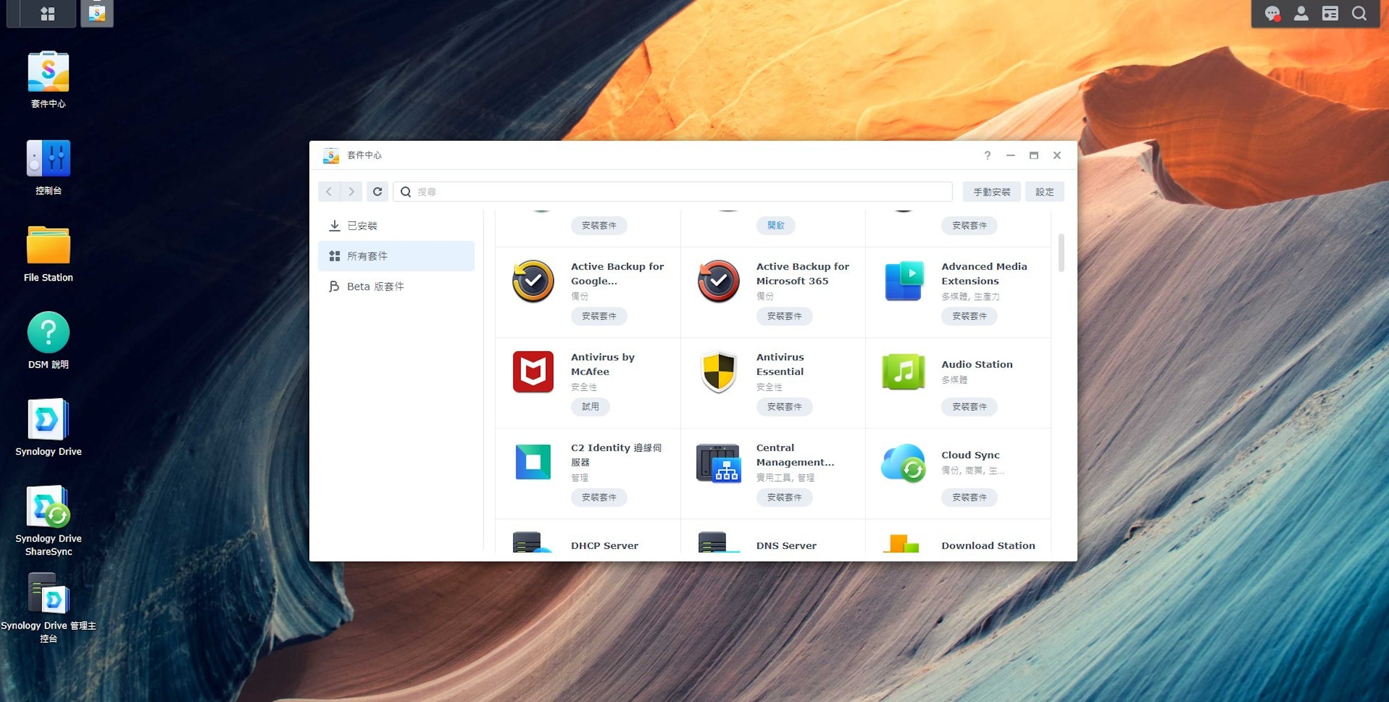Select 已安裝 in the sidebar
1389x702 pixels.
(396, 225)
